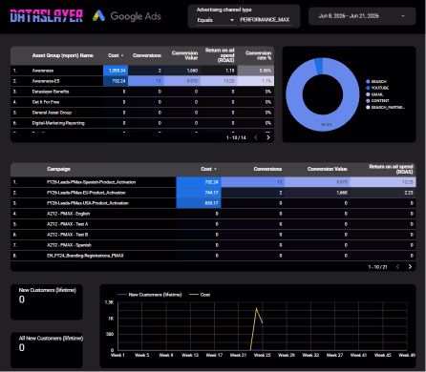Viewport: 426px width, 372px height.
Task: Click the New Customers (lifetime) scorecard
Action: coord(47,302)
